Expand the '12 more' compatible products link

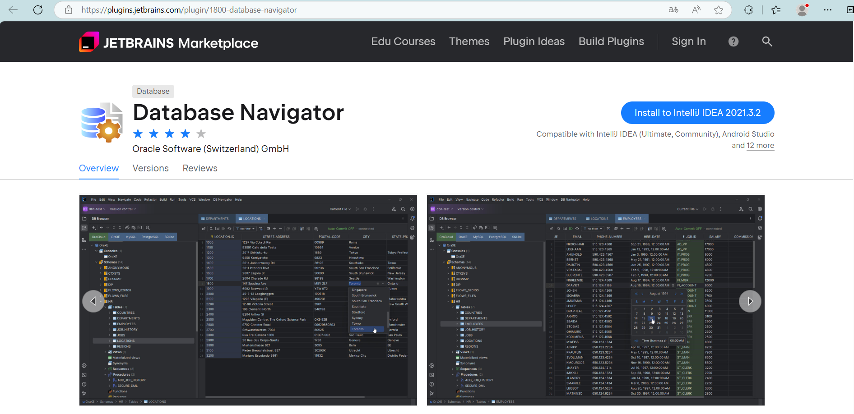(x=761, y=145)
